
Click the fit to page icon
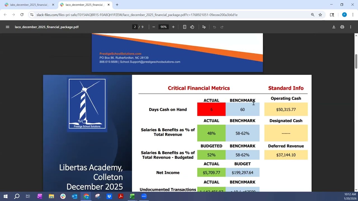click(185, 27)
